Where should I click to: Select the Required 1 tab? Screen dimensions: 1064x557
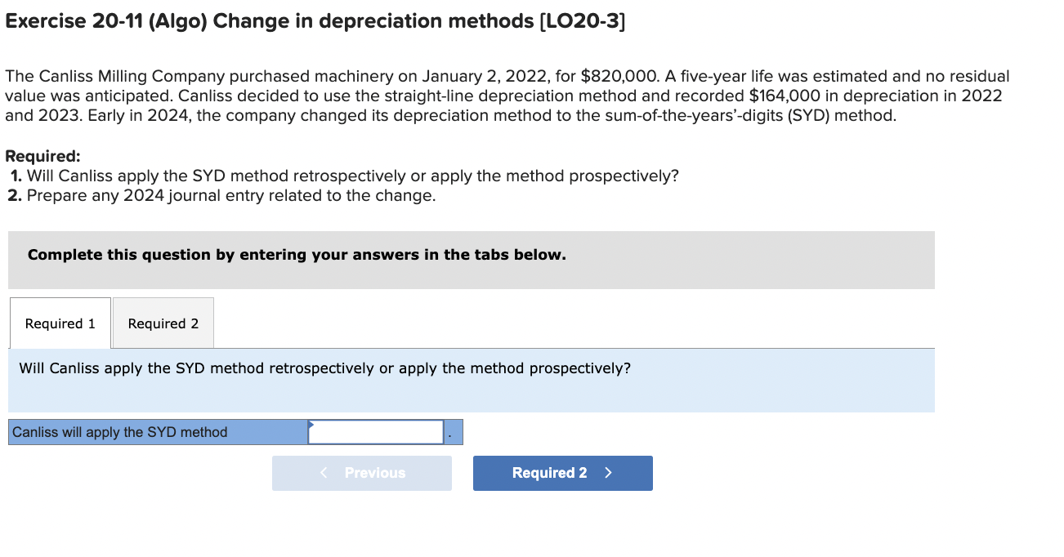point(60,323)
